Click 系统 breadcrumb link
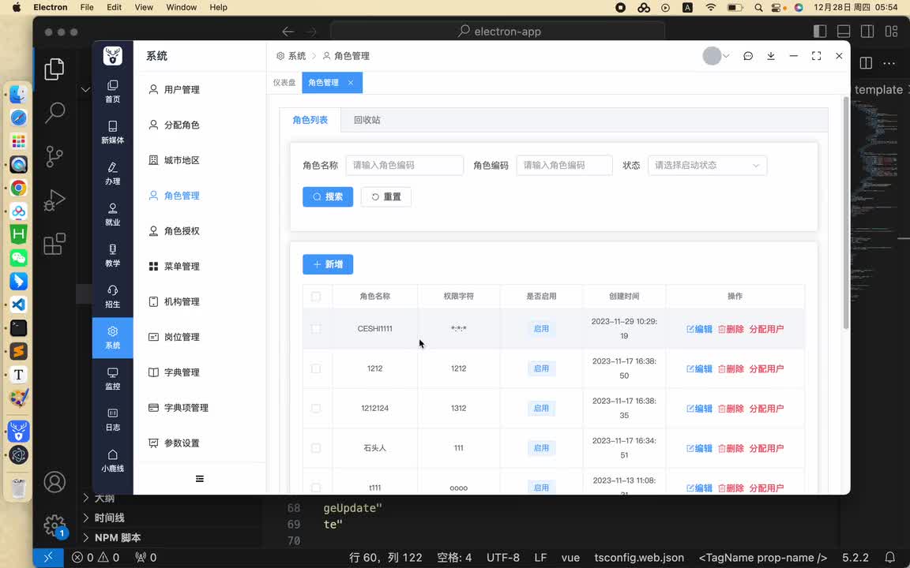 click(x=291, y=56)
